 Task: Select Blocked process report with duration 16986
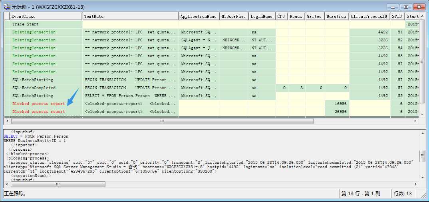pyautogui.click(x=211, y=104)
